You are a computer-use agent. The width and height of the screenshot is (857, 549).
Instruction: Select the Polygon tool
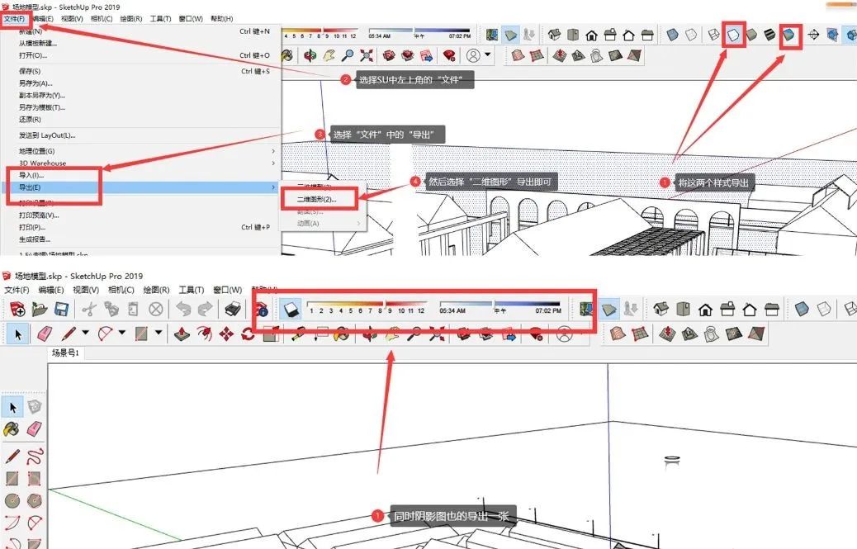pos(34,500)
